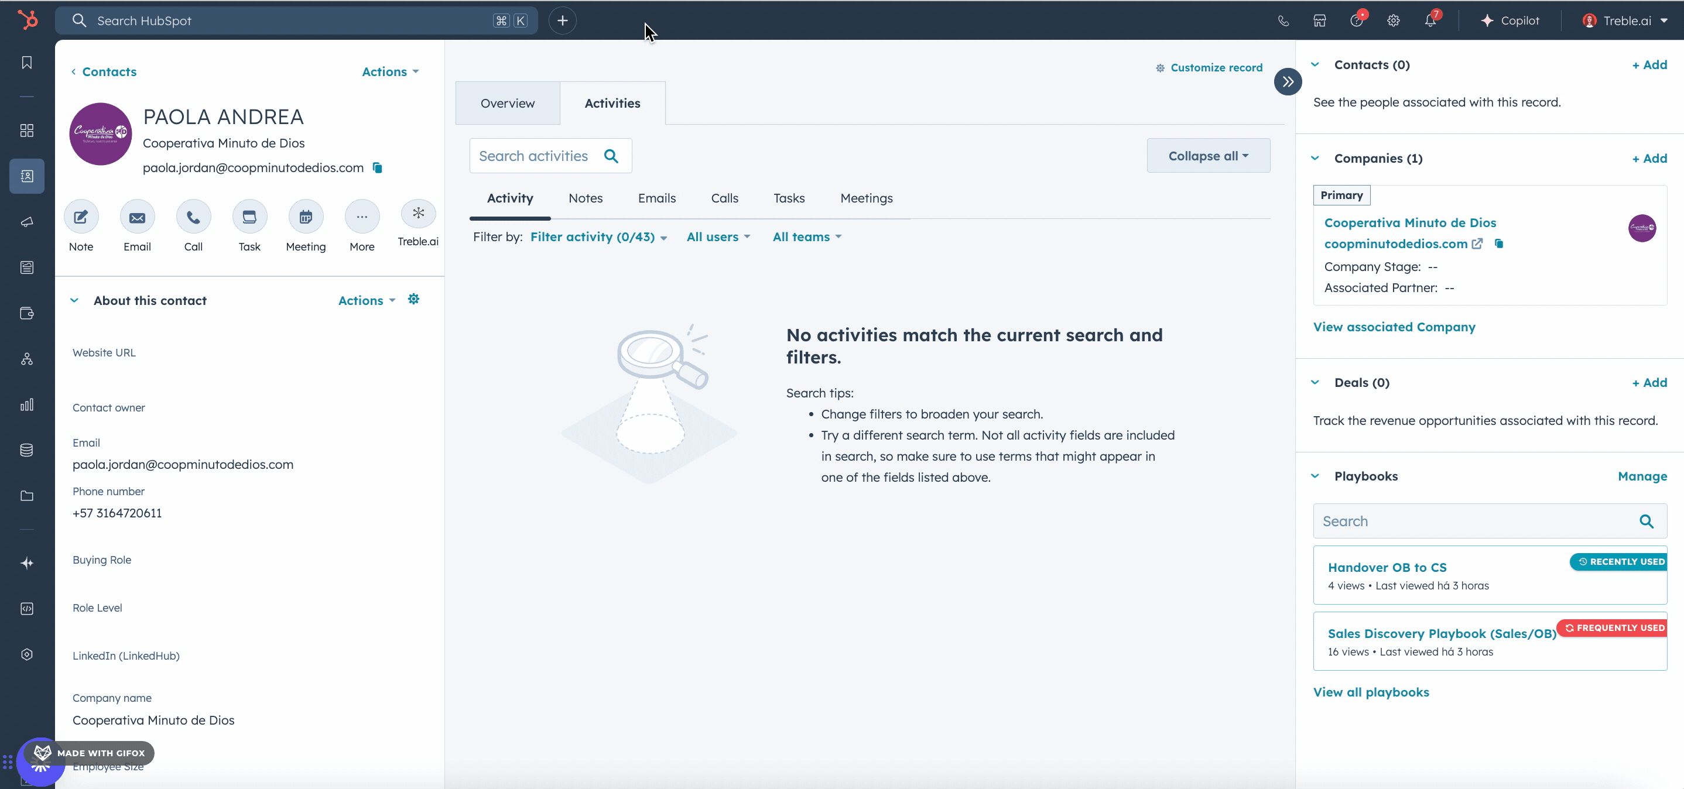This screenshot has height=789, width=1684.
Task: Schedule with the Meeting icon
Action: pyautogui.click(x=305, y=217)
